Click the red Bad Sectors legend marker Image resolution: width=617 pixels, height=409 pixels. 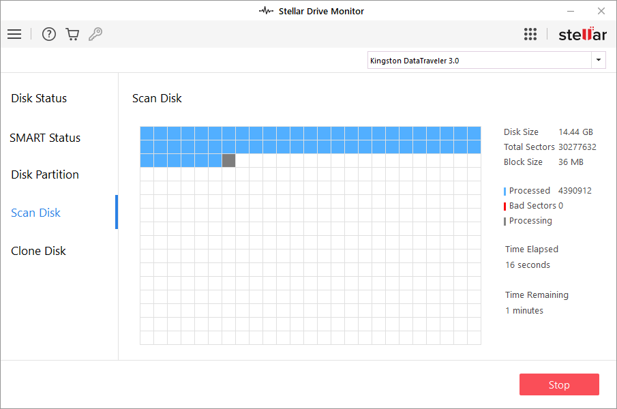pos(505,207)
